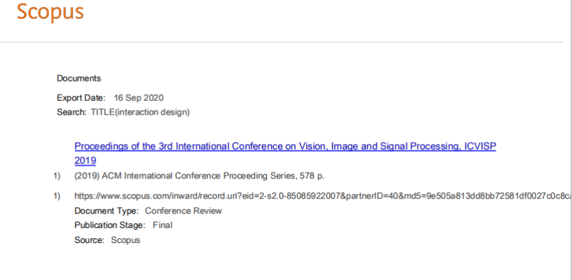Select the Conference Review value
The width and height of the screenshot is (572, 280).
coord(184,211)
